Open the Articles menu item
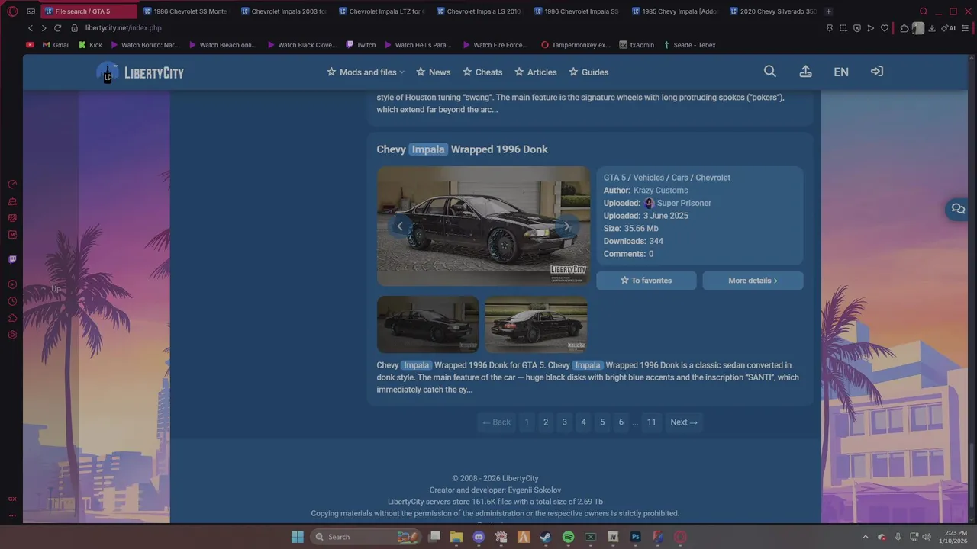 click(x=536, y=72)
